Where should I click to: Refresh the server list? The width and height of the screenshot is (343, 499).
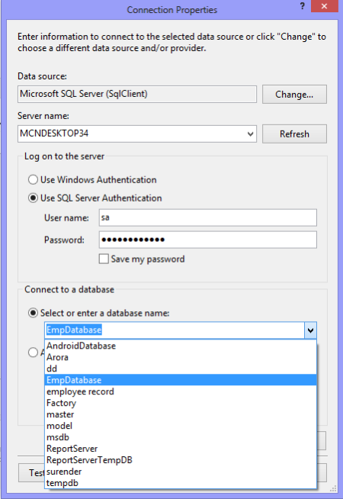click(x=294, y=134)
